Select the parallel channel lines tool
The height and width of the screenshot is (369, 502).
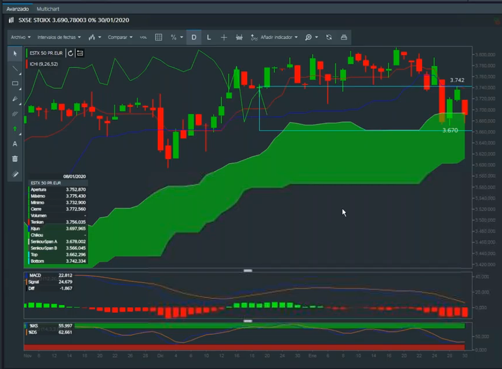tap(14, 114)
